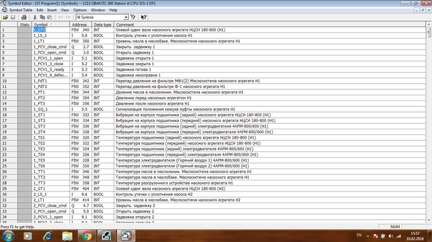Click the INT data type of 1_ST3
Viewport: 432px width, 242px height.
pos(102,126)
